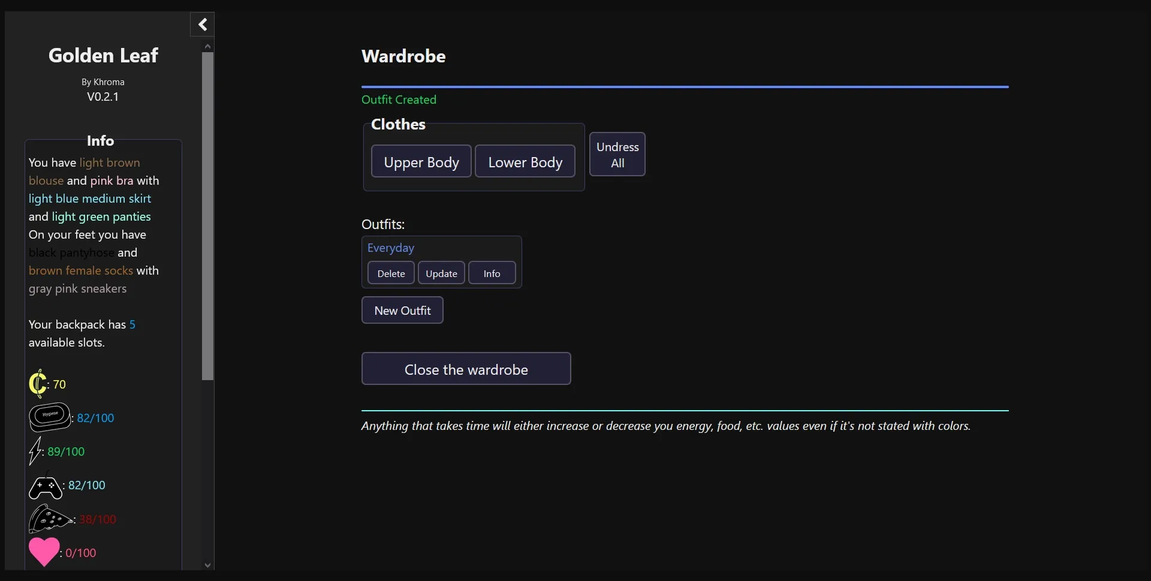1151x581 pixels.
Task: Click the sidebar scroll down arrow
Action: [207, 565]
